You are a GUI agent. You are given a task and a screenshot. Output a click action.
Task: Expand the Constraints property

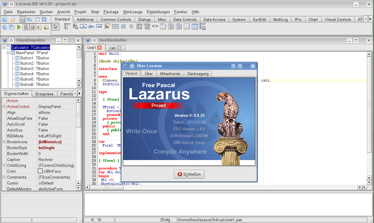[4, 177]
